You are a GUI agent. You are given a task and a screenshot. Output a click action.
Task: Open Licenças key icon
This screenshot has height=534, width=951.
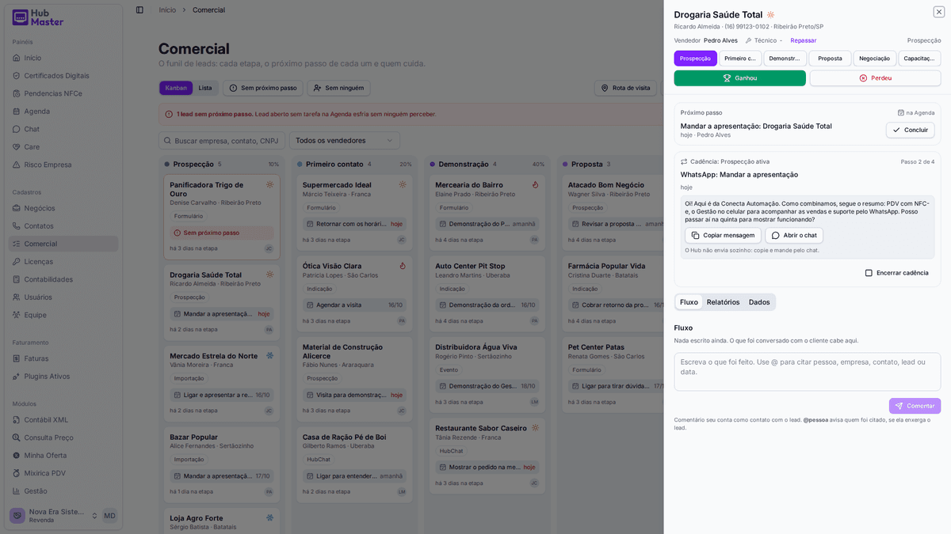point(17,262)
